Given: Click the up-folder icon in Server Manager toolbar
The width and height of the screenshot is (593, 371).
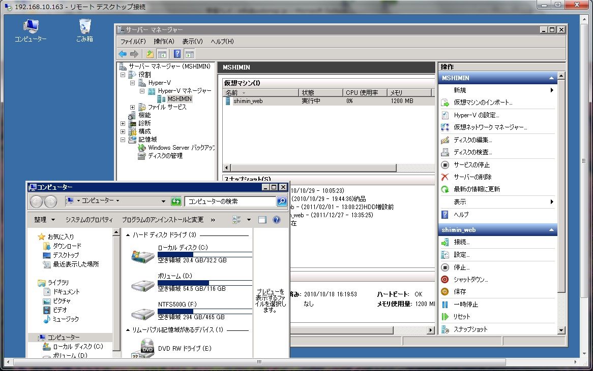Looking at the screenshot, I should pos(150,54).
